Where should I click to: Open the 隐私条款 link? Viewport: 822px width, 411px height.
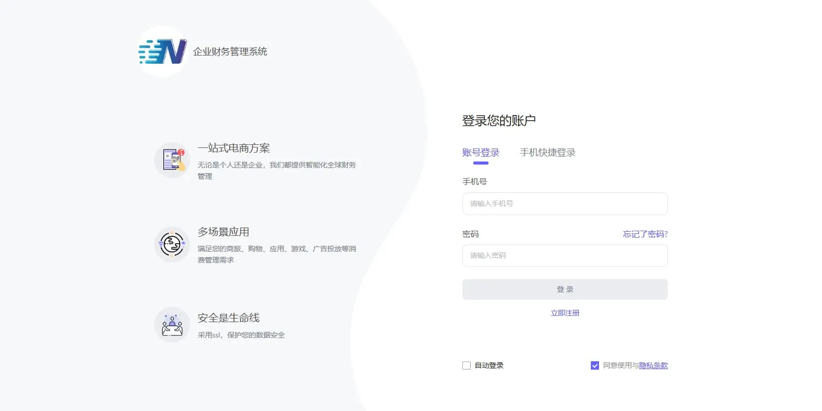(x=653, y=365)
